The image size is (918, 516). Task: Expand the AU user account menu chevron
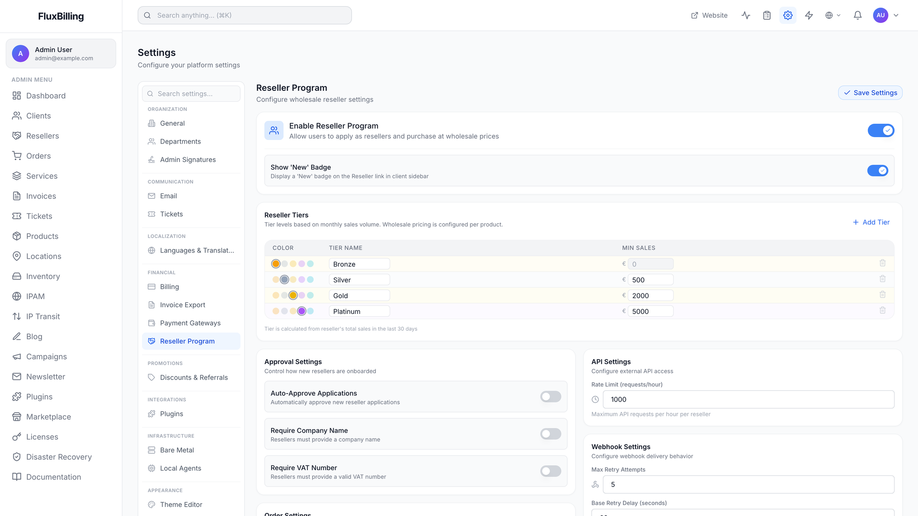click(x=896, y=15)
